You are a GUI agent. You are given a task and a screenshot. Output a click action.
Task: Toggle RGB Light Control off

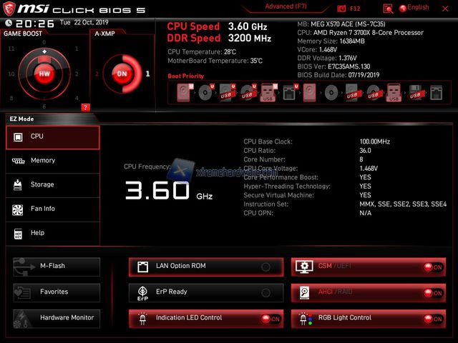(x=433, y=319)
